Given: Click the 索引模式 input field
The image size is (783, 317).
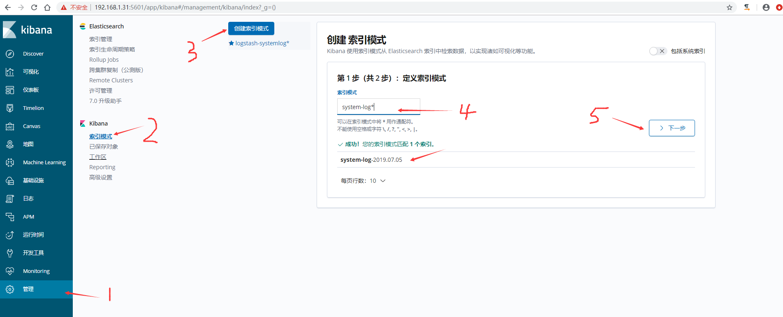Looking at the screenshot, I should (x=379, y=107).
